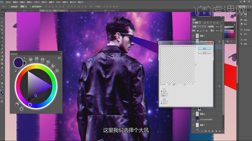The width and height of the screenshot is (252, 141).
Task: Open 图像(I) menu
Action: (22, 2)
